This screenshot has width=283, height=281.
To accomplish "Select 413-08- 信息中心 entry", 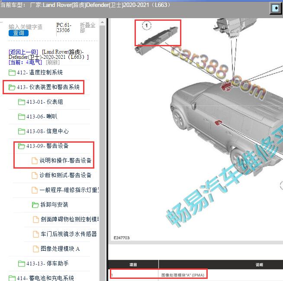I will [48, 131].
